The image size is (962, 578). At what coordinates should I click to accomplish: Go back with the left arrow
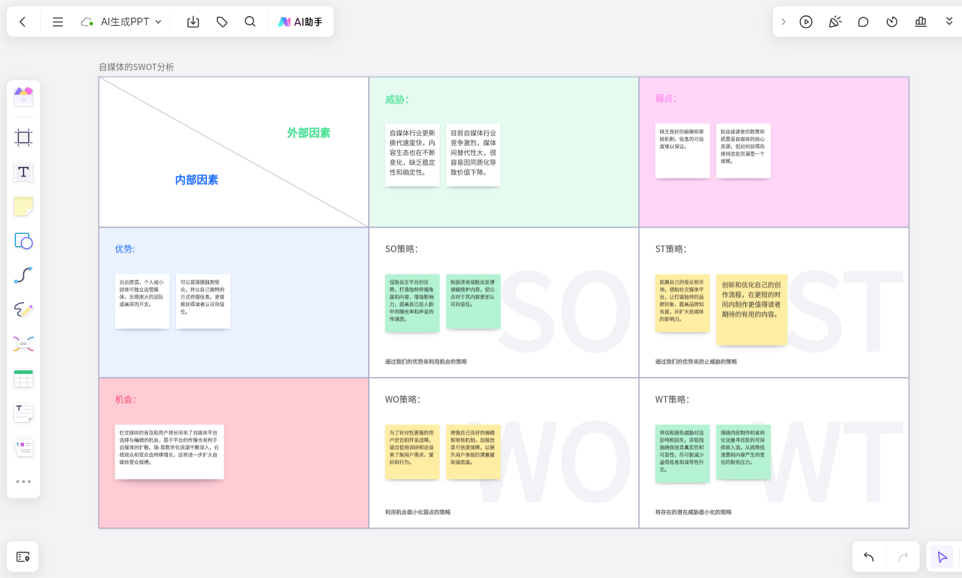pos(23,22)
